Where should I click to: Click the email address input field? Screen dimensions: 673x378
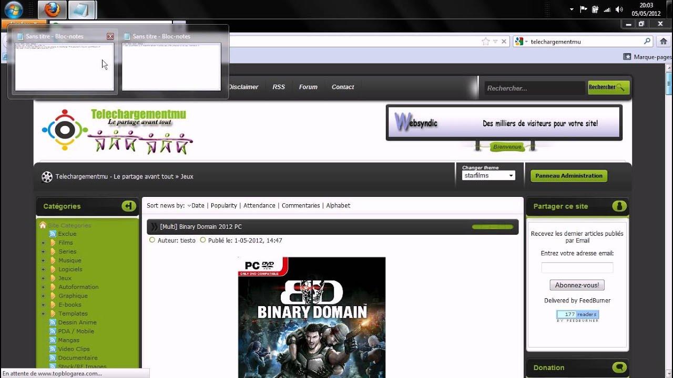pos(577,268)
